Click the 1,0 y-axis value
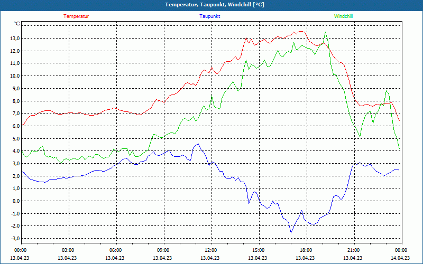Viewport: 423px width, 264px height. point(16,188)
